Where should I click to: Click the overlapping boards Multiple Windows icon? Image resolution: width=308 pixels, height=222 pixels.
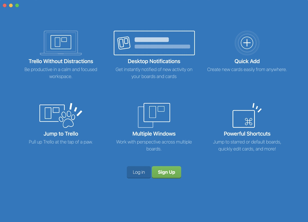pos(154,115)
